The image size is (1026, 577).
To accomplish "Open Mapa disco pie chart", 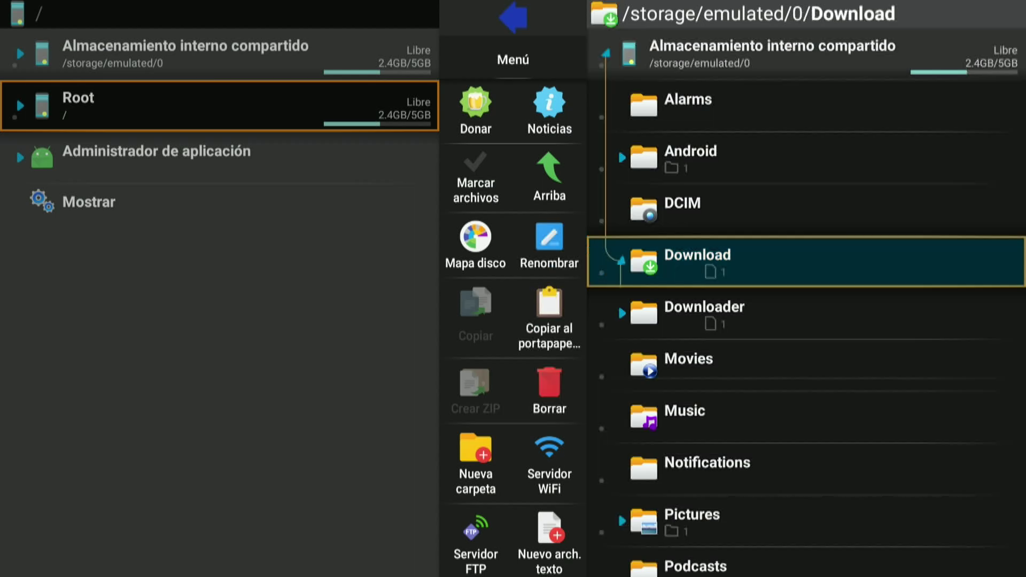I will pyautogui.click(x=475, y=236).
